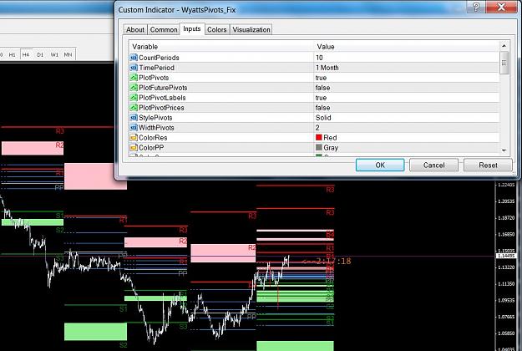Select the H4 timeframe on the chart toolbar
Viewport: 522px width, 351px height.
[26, 54]
